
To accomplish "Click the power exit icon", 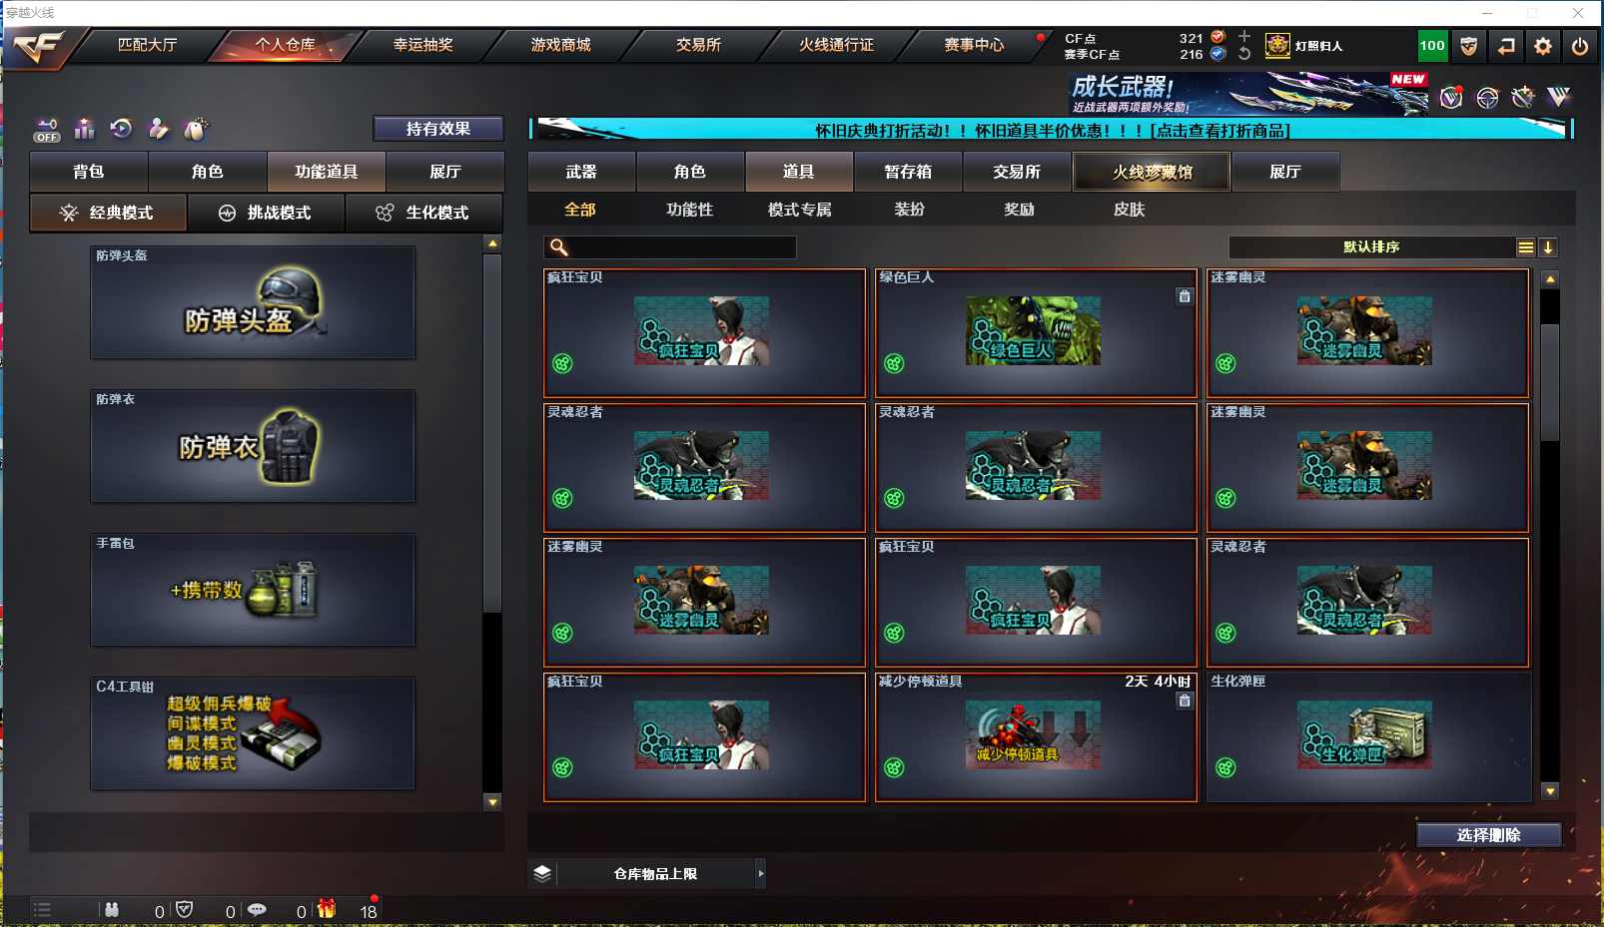I will click(1580, 46).
